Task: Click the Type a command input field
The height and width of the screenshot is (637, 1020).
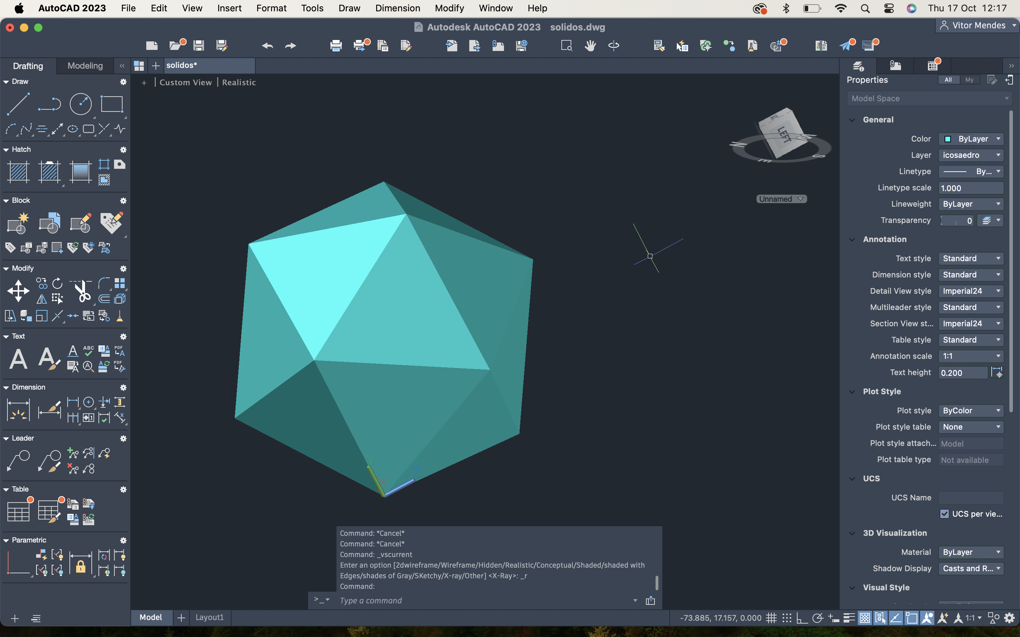Action: point(485,600)
